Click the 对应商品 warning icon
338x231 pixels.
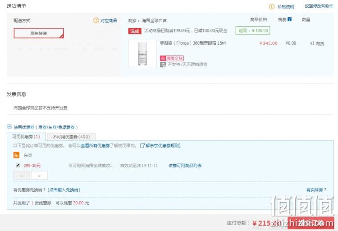pos(96,20)
